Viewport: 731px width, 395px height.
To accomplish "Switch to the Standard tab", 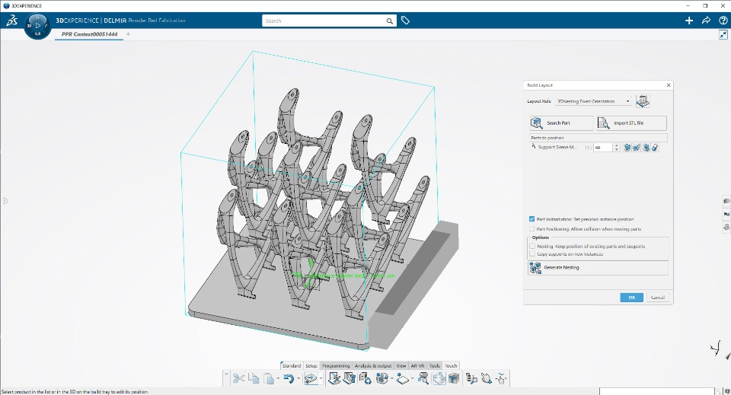I will coord(292,365).
